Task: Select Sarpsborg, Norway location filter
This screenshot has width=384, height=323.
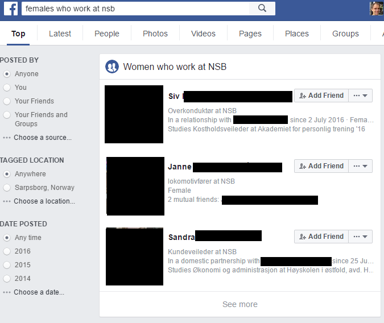Action: (7, 188)
